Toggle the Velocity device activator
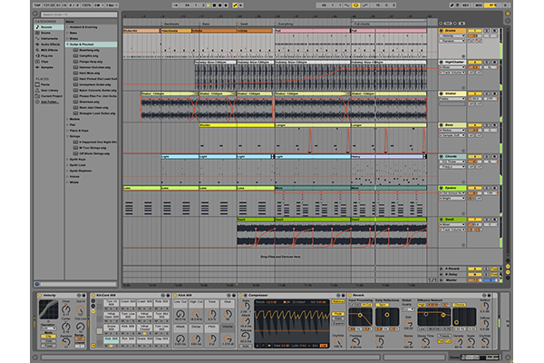Image resolution: width=544 pixels, height=363 pixels. [x=40, y=296]
